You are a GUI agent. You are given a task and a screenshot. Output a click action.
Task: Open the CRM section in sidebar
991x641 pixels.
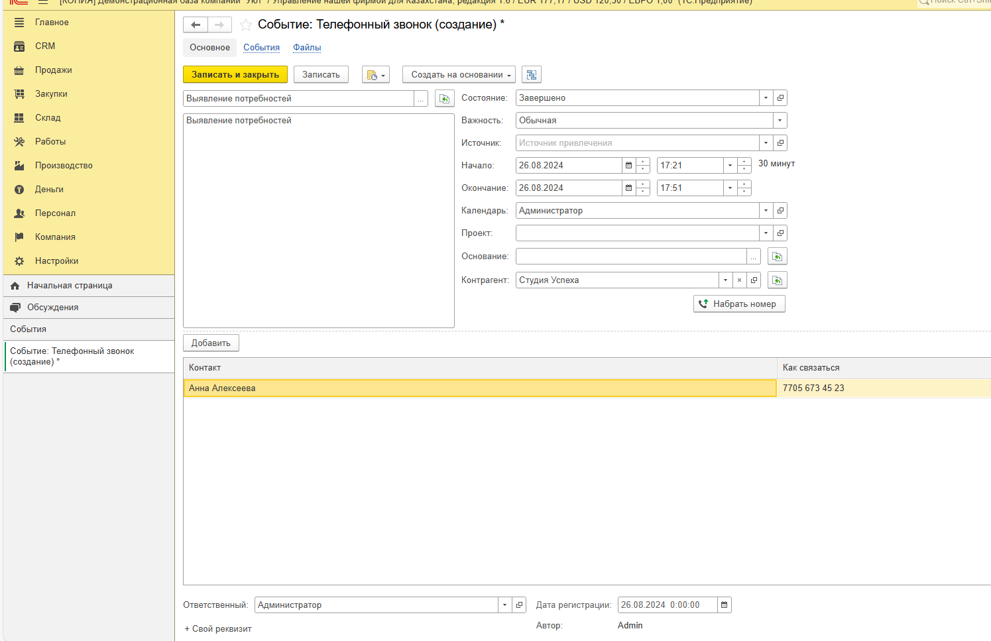tap(45, 46)
